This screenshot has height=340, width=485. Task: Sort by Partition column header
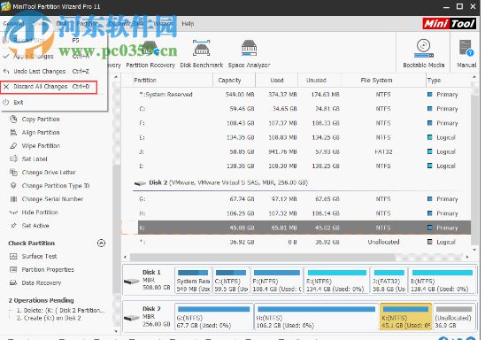pos(173,80)
